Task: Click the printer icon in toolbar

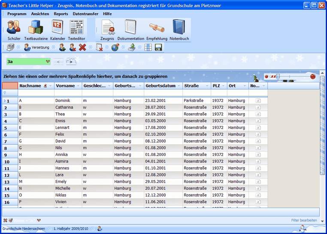Action: click(x=10, y=48)
